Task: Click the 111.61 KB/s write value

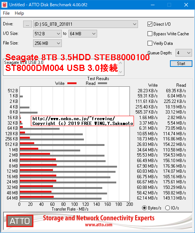Action: (146, 101)
